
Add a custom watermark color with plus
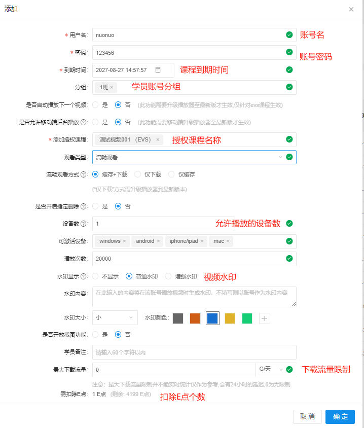(x=264, y=318)
